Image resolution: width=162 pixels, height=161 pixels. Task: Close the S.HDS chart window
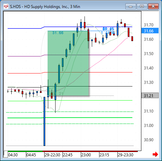[x=153, y=6]
